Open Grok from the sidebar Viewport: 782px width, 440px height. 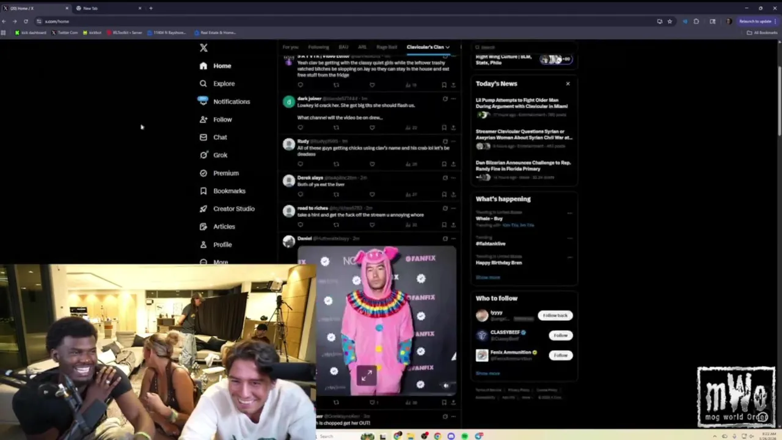pyautogui.click(x=213, y=155)
